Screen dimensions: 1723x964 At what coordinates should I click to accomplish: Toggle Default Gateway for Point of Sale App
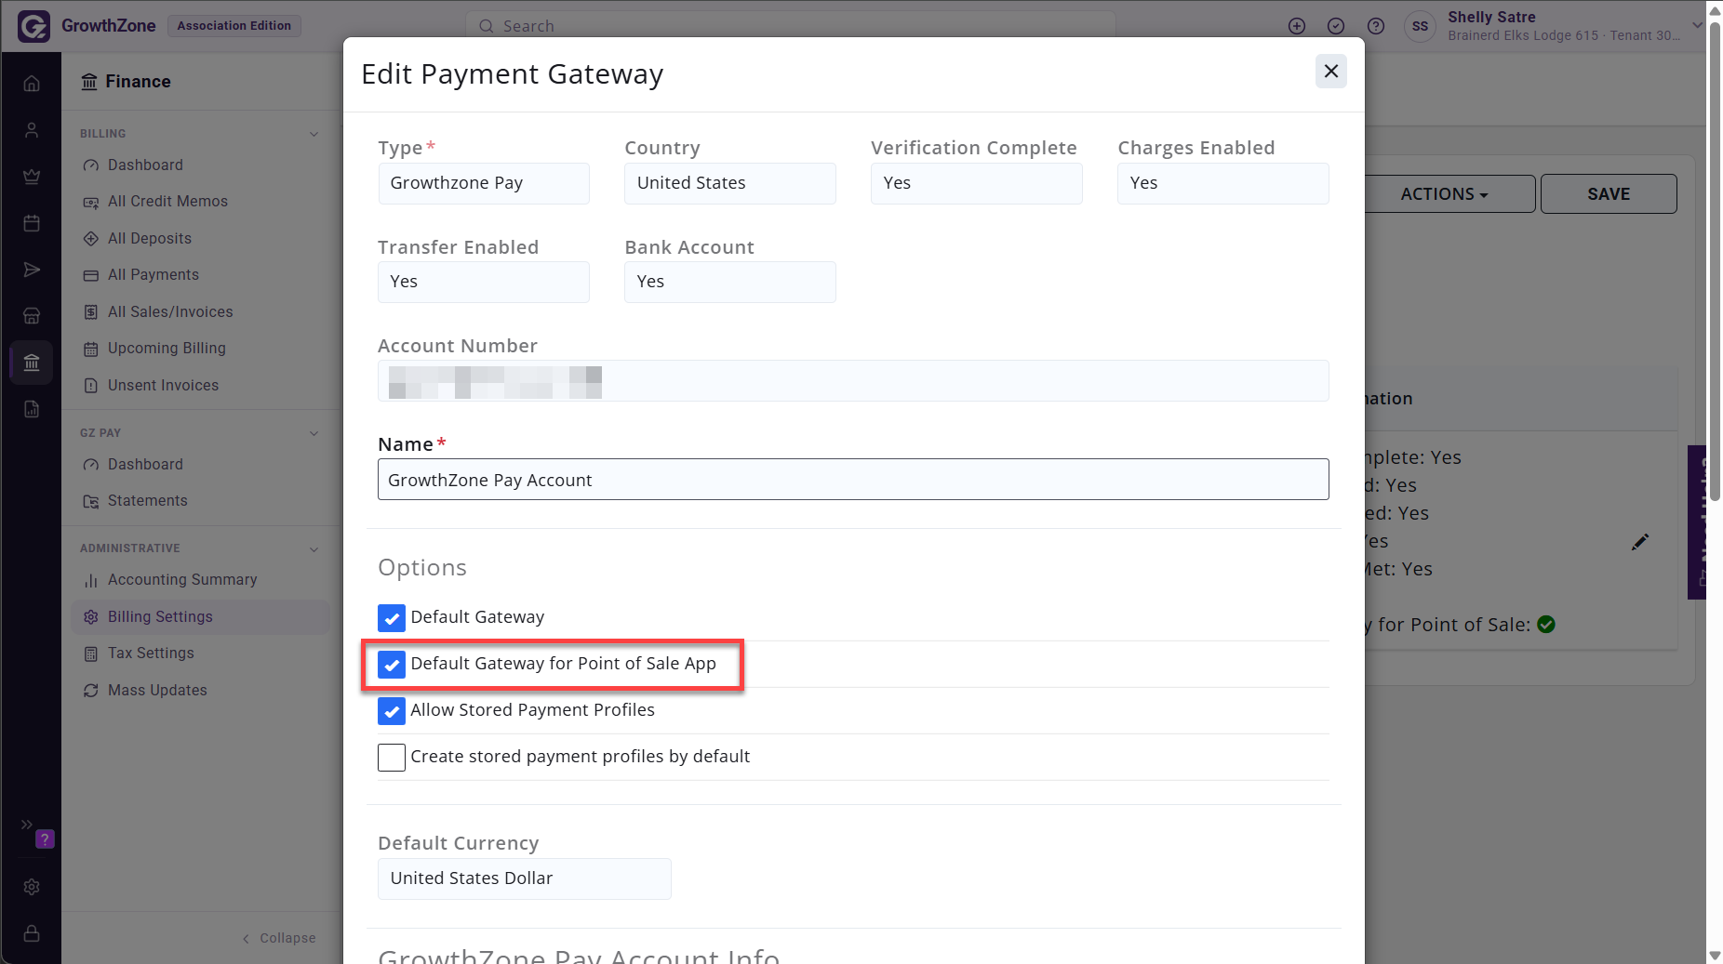click(392, 665)
